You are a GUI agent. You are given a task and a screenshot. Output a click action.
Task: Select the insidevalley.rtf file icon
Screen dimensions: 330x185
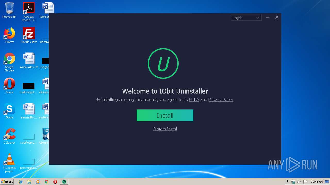[x=29, y=61]
